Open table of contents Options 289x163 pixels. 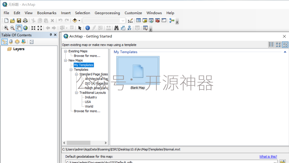(32, 42)
